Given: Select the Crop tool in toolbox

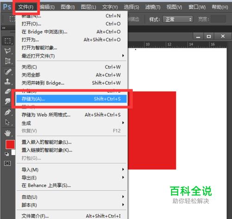Looking at the screenshot, I should [7, 61].
